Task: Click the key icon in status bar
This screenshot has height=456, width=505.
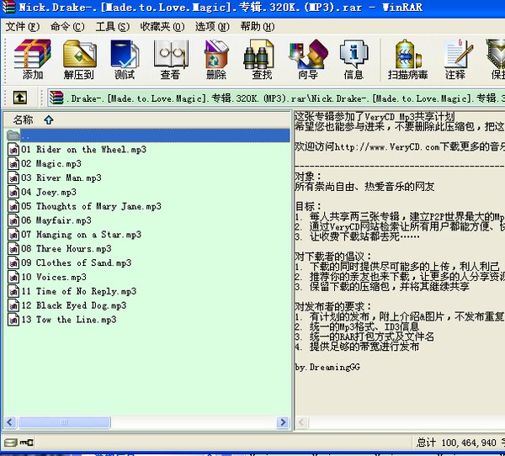Action: [26, 443]
